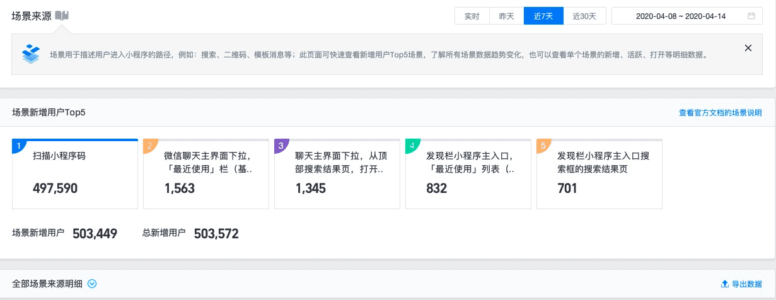Click 场景新增用户 total 503,449

click(x=95, y=234)
